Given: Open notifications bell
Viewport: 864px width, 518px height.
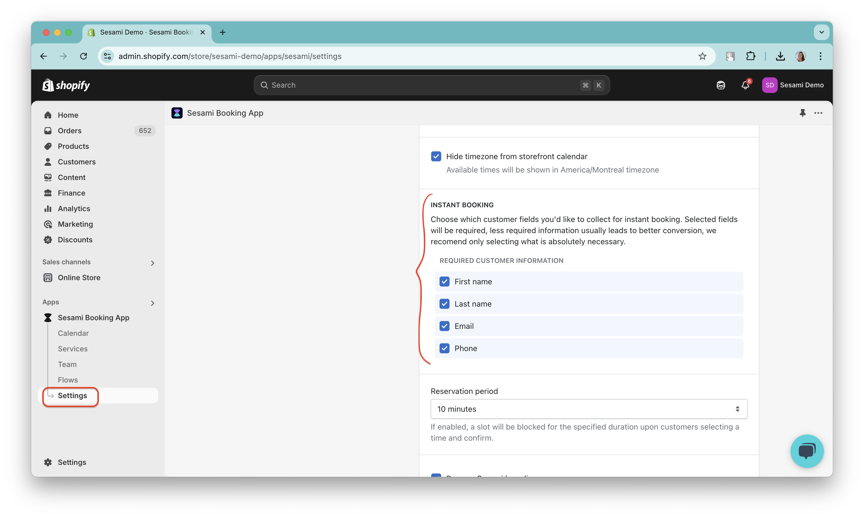Looking at the screenshot, I should [x=745, y=85].
